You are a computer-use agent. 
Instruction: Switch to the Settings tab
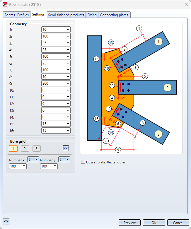38,14
